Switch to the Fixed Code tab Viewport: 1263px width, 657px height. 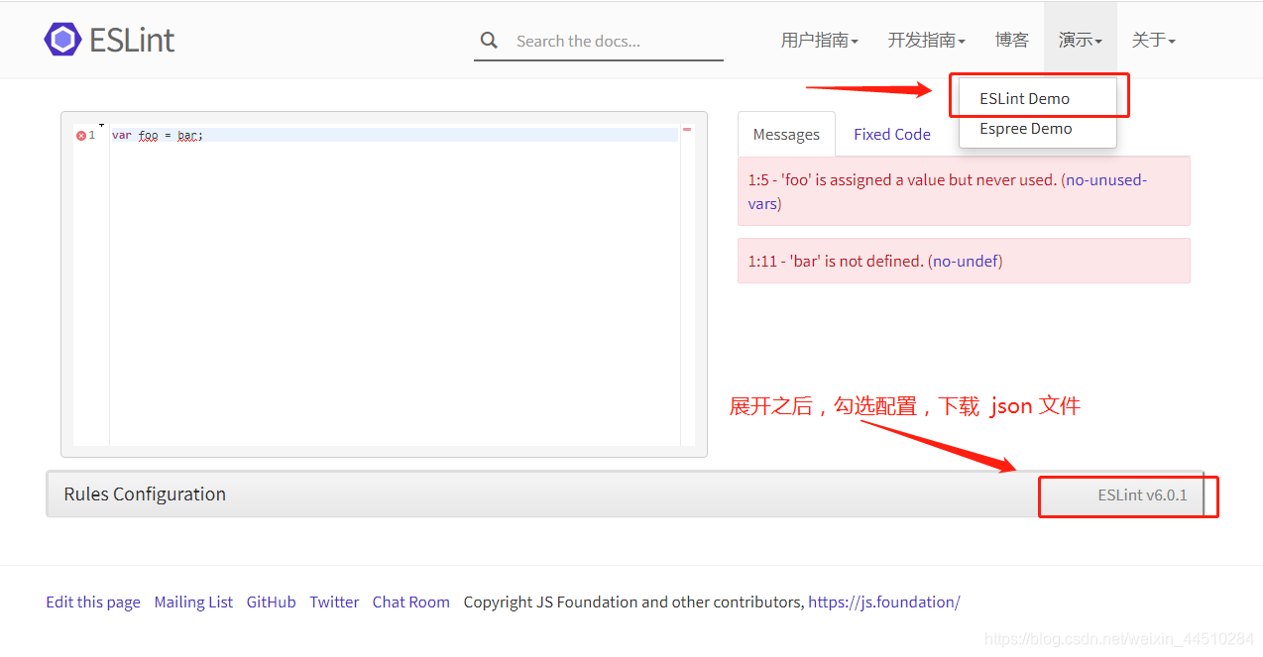pos(892,134)
